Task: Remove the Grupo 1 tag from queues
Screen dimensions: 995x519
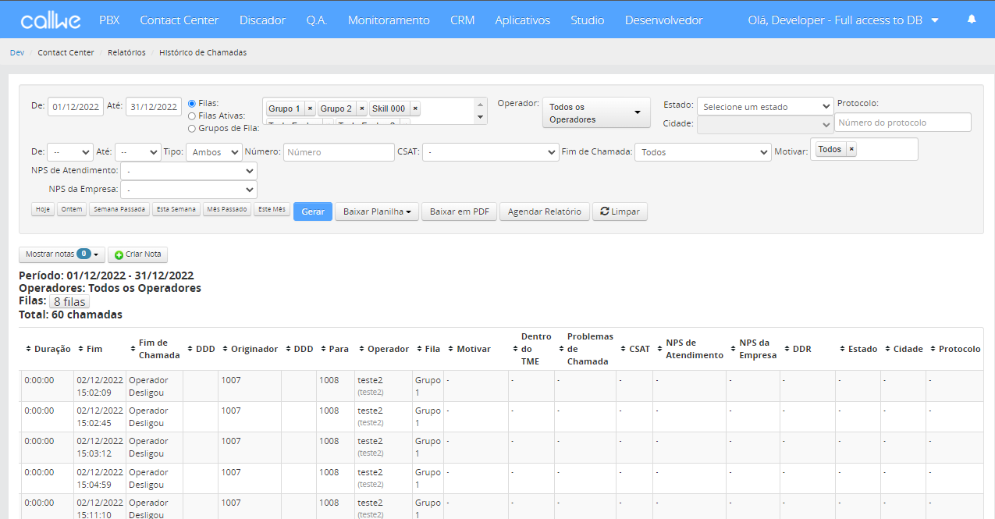Action: click(x=310, y=108)
